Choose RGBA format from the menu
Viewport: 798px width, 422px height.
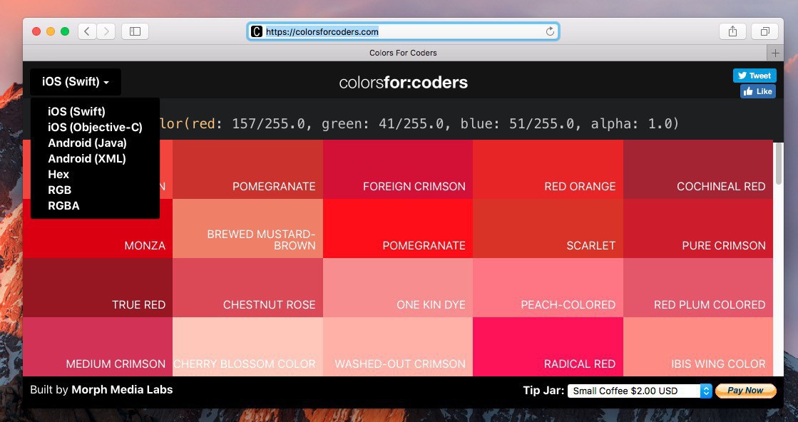63,206
